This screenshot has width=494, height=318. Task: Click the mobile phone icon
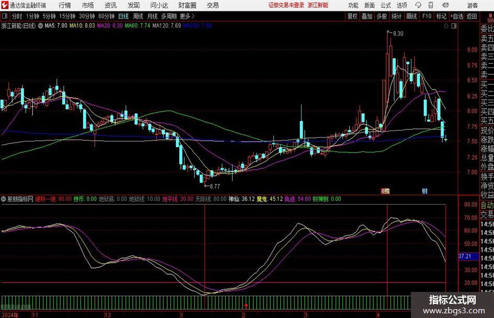(431, 5)
